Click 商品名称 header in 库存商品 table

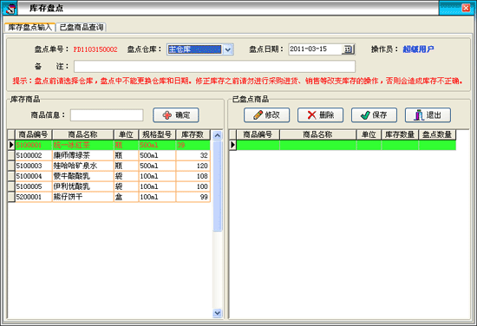[x=82, y=134]
